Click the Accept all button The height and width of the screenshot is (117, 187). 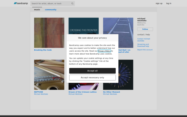[x=93, y=71]
